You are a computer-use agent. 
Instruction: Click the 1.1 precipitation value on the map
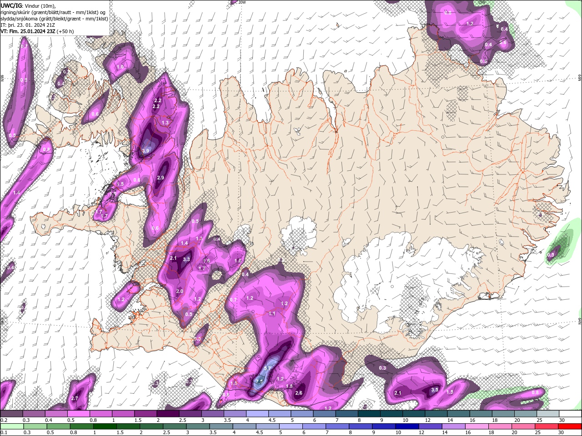pyautogui.click(x=272, y=313)
